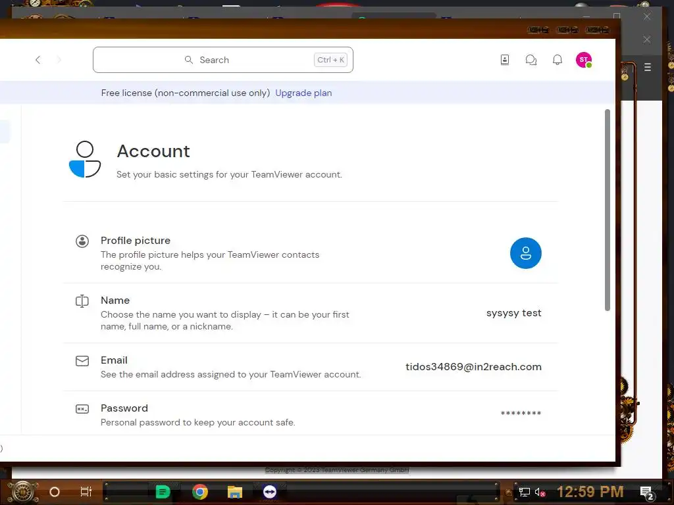Click the Email setting label
Image resolution: width=674 pixels, height=505 pixels.
[114, 360]
